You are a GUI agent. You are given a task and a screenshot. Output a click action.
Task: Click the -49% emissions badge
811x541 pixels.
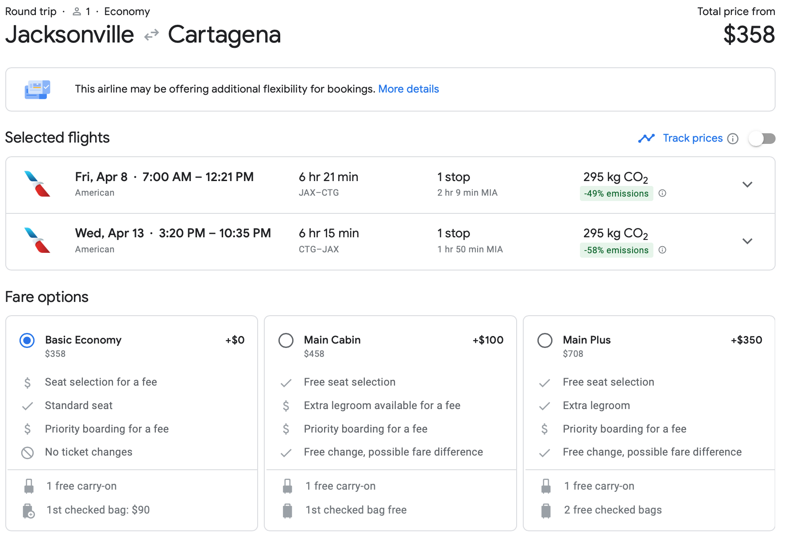616,193
